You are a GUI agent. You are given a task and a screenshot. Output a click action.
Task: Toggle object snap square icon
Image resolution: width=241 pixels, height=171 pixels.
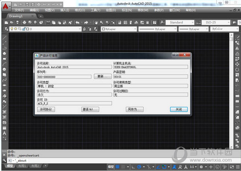[164, 167]
